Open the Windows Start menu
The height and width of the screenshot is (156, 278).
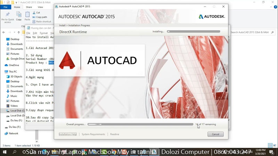5,152
